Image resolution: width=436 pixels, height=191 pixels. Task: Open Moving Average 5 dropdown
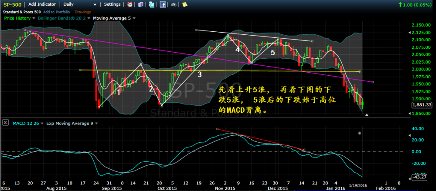(133, 18)
